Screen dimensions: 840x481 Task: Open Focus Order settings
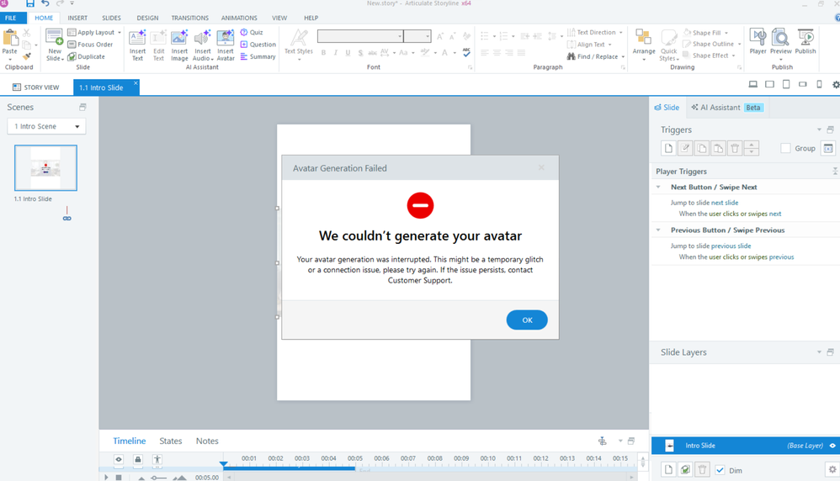pos(90,45)
